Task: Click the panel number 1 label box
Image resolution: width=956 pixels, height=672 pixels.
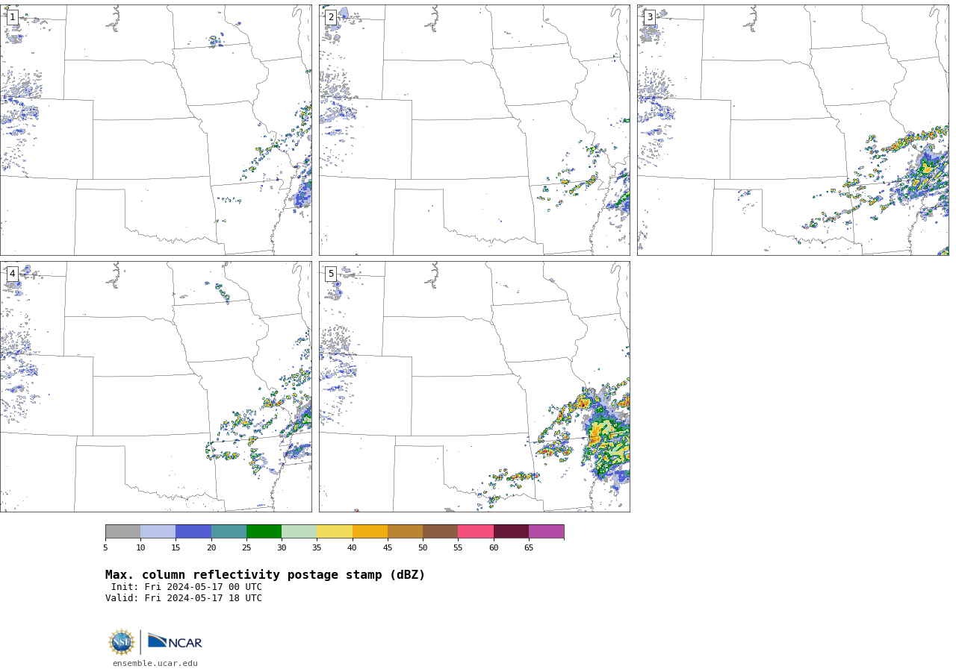Action: 13,17
